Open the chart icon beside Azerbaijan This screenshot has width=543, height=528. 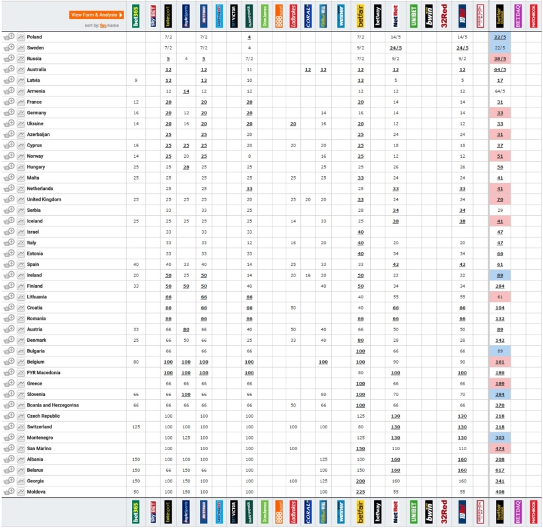point(20,134)
